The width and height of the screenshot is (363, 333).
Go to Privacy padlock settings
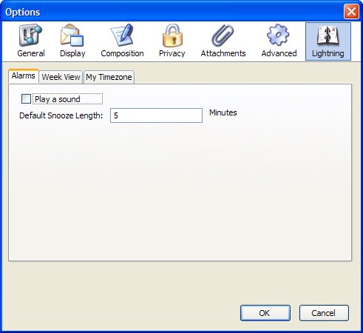172,41
